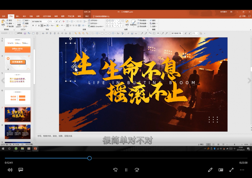The image size is (252, 178).
Task: Select the 格式 drawing tools tab
Action: [x=87, y=16]
